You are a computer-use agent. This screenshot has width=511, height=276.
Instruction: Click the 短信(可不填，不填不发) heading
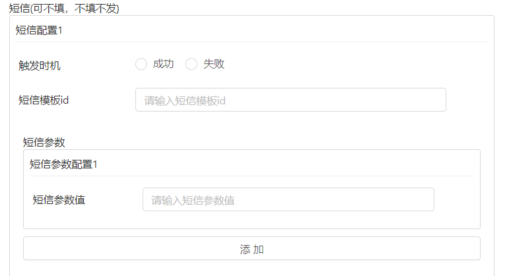[64, 9]
